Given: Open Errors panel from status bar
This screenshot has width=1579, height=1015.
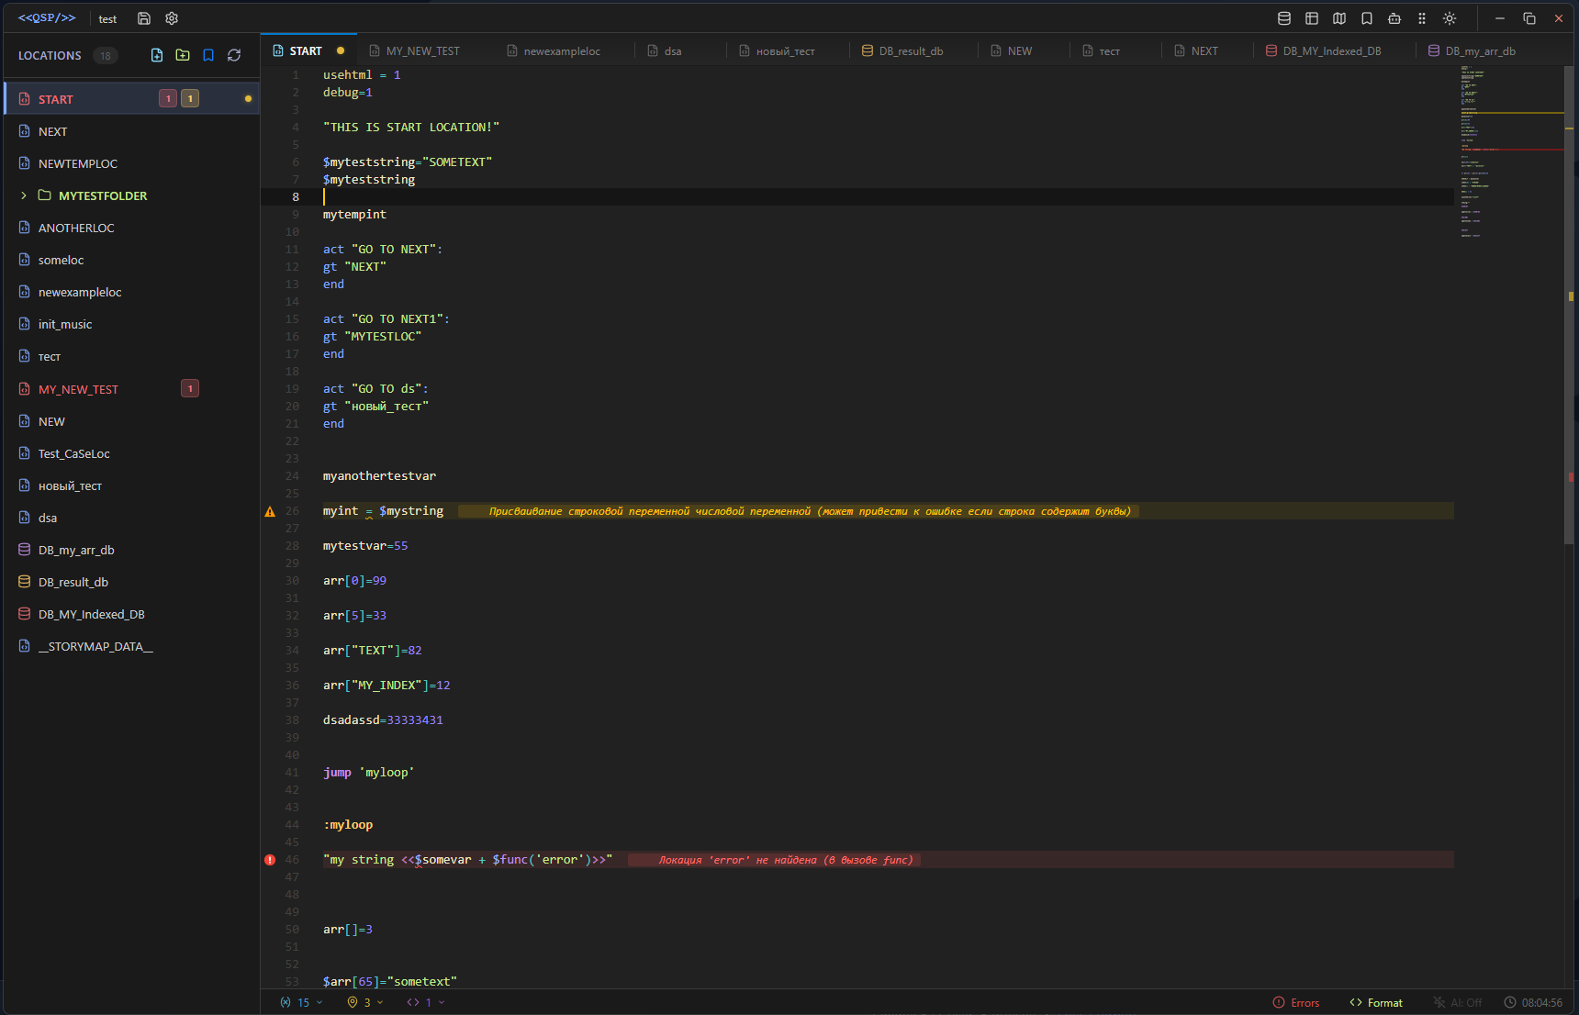Looking at the screenshot, I should [1296, 1002].
